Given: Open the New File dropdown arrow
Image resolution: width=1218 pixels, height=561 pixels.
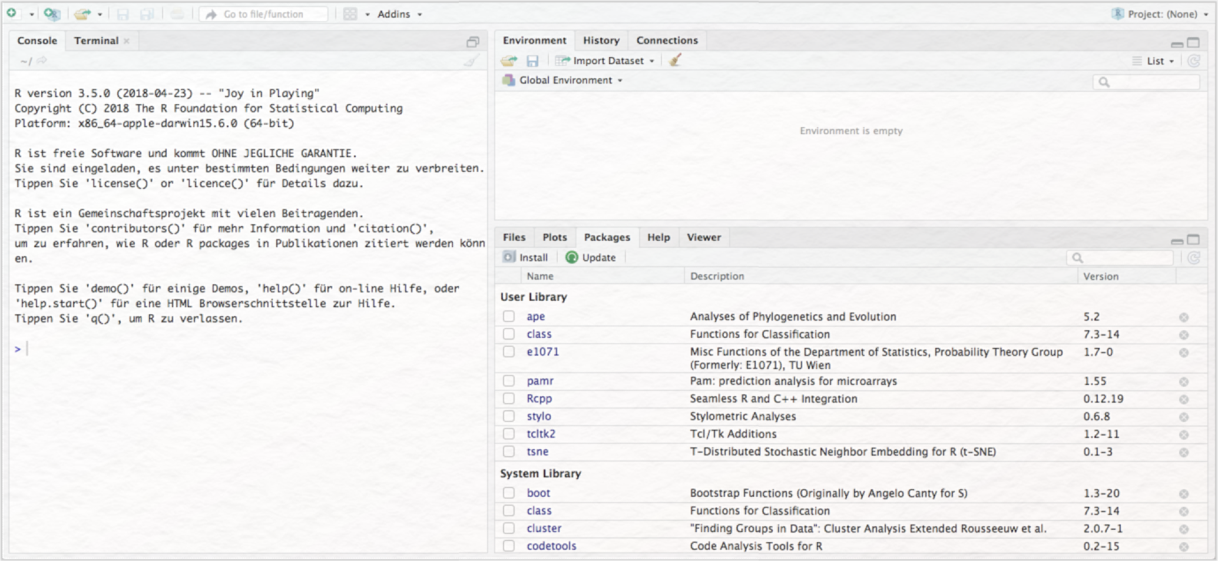Looking at the screenshot, I should [31, 14].
